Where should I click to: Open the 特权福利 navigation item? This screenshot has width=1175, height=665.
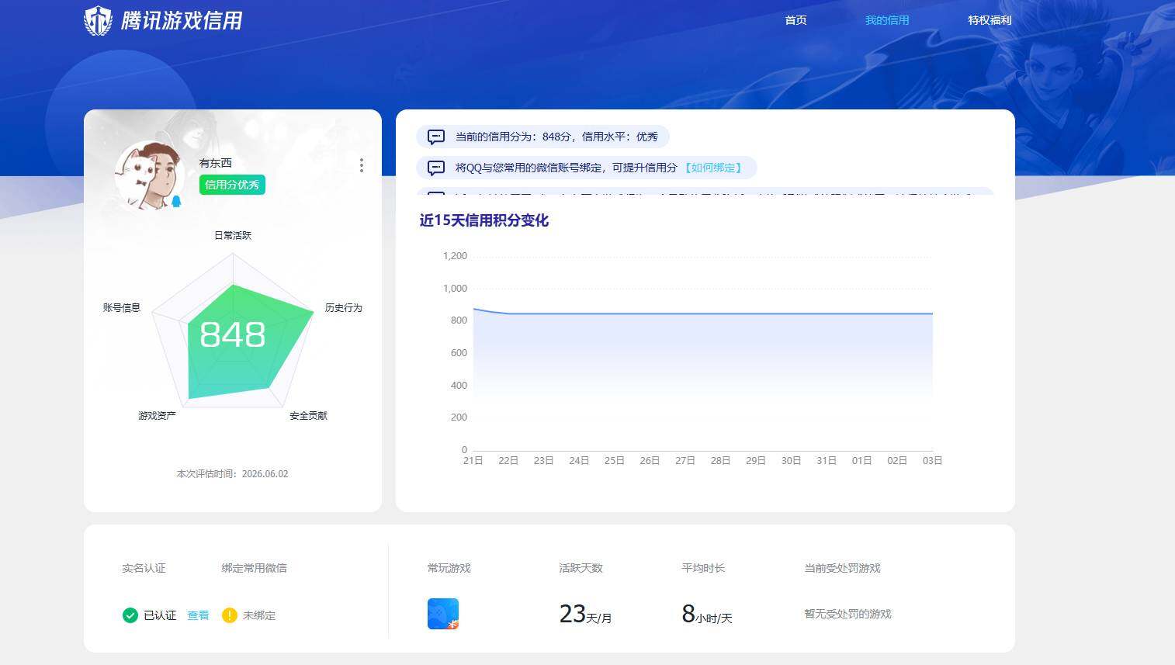pyautogui.click(x=990, y=20)
